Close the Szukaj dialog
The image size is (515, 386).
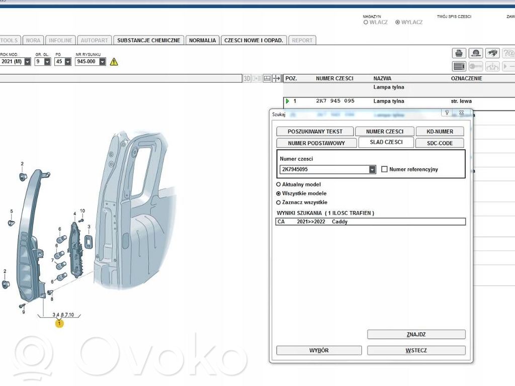tap(461, 112)
